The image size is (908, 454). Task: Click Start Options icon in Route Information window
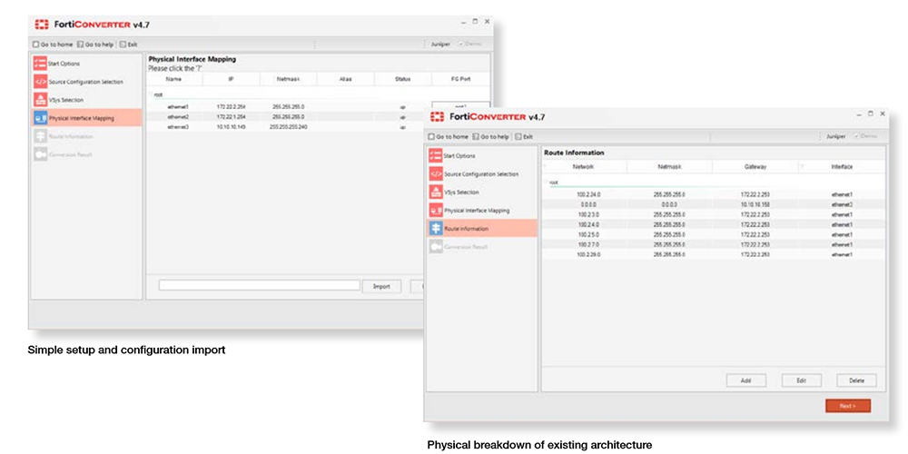point(436,156)
